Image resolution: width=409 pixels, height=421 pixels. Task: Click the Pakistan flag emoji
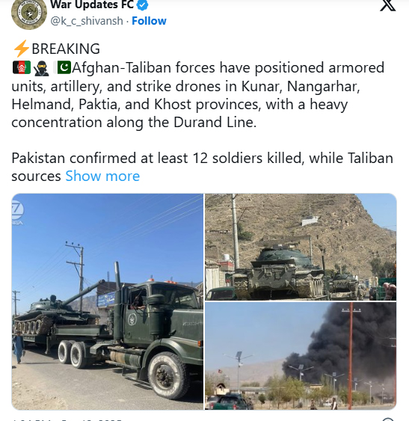(x=62, y=67)
